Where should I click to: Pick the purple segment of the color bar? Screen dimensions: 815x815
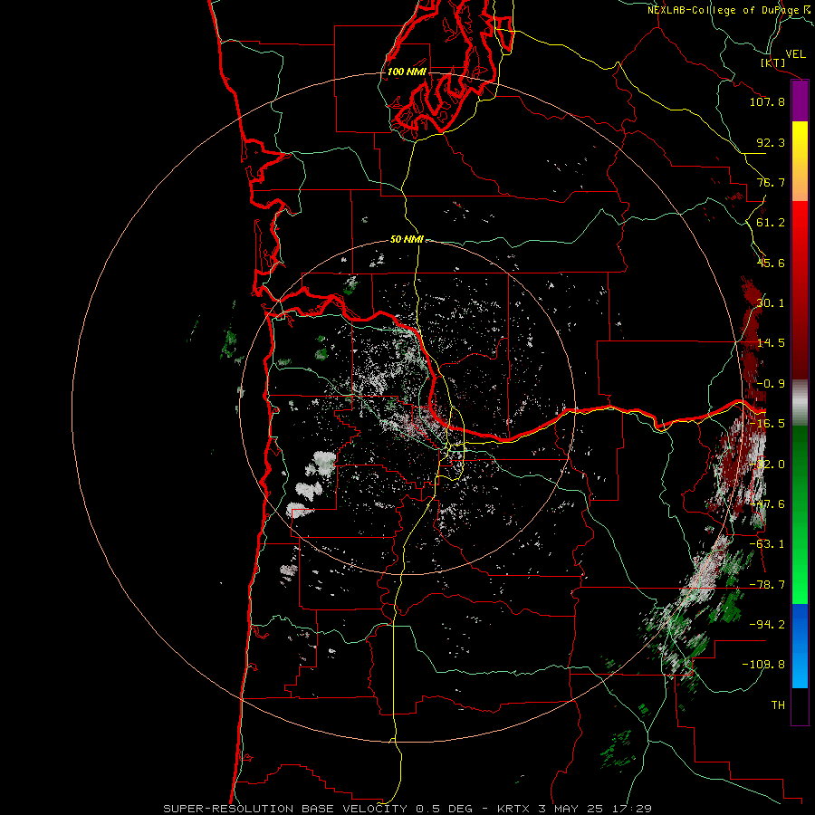click(800, 101)
